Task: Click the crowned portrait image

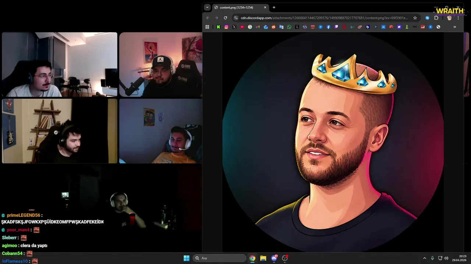Action: point(333,142)
